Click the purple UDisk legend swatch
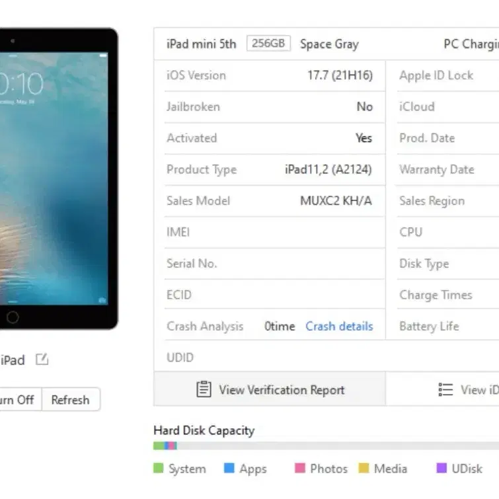This screenshot has height=499, width=499. click(x=441, y=468)
